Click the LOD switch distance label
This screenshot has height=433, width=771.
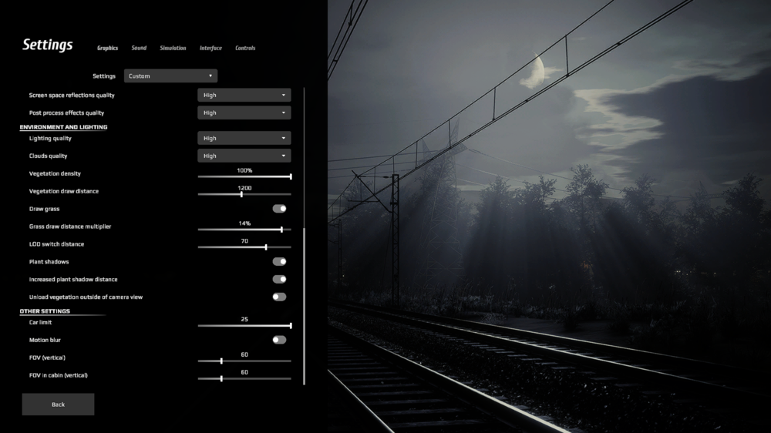pyautogui.click(x=56, y=244)
